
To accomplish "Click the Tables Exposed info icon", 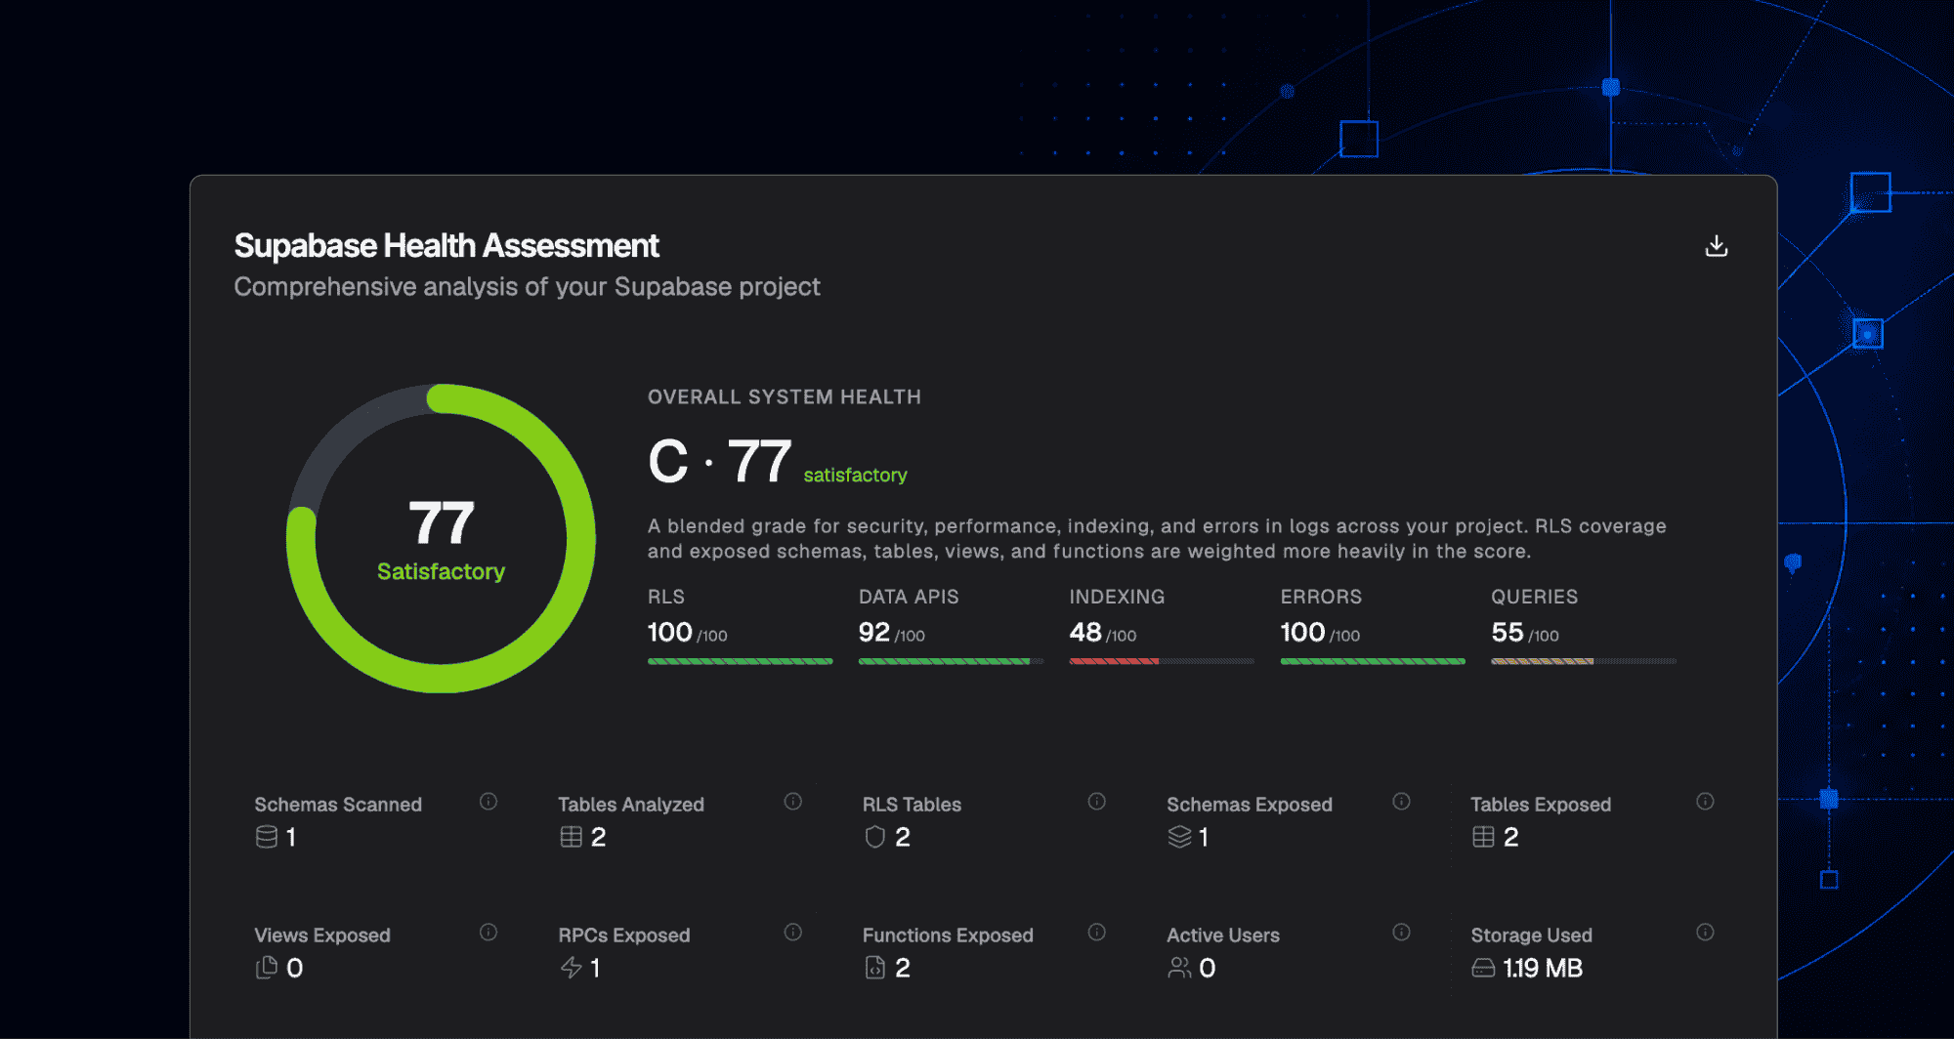I will [1705, 802].
